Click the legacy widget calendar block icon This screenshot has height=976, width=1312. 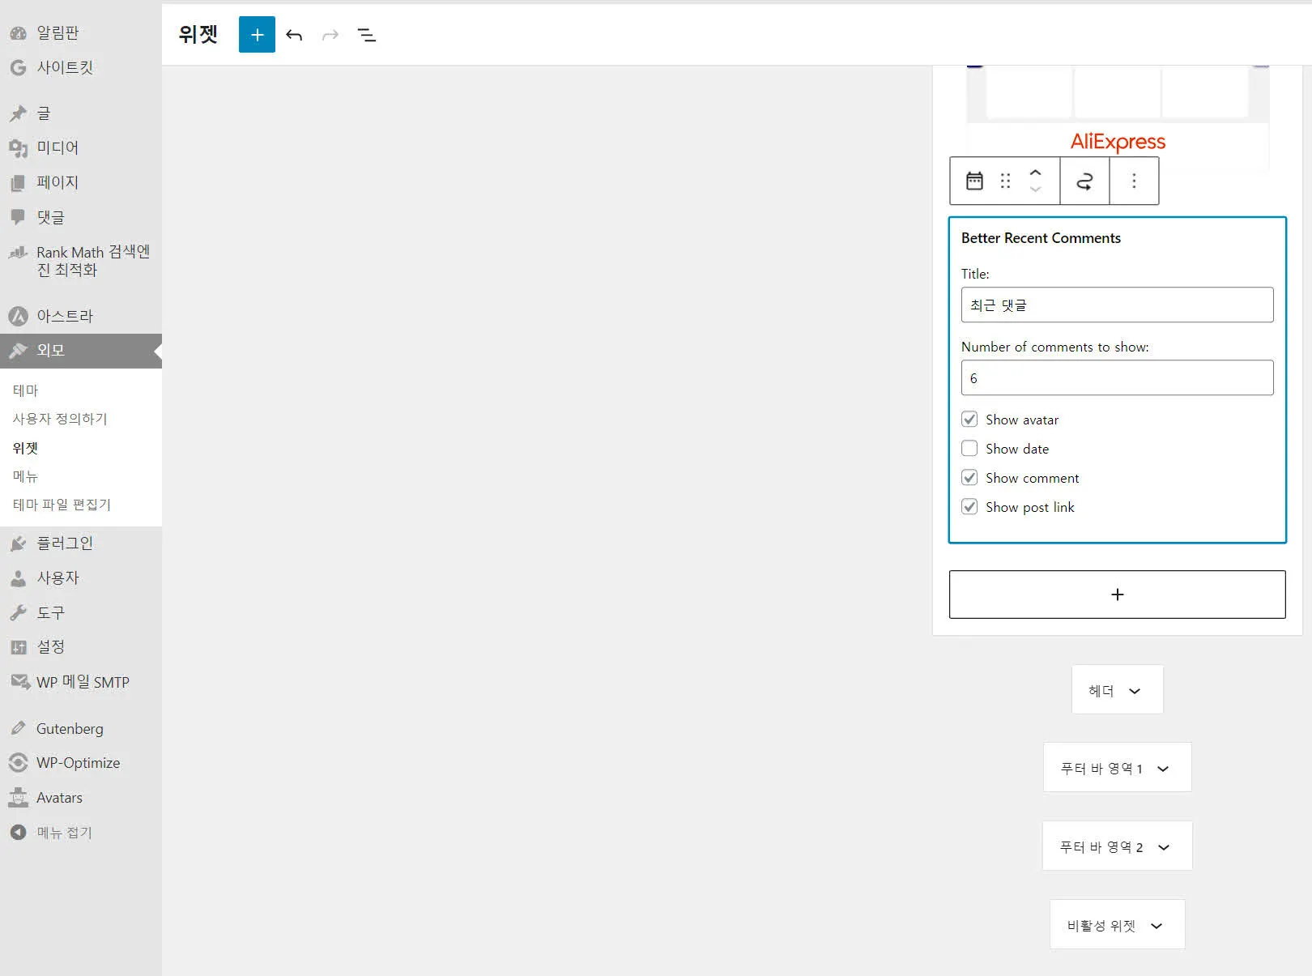(x=974, y=181)
